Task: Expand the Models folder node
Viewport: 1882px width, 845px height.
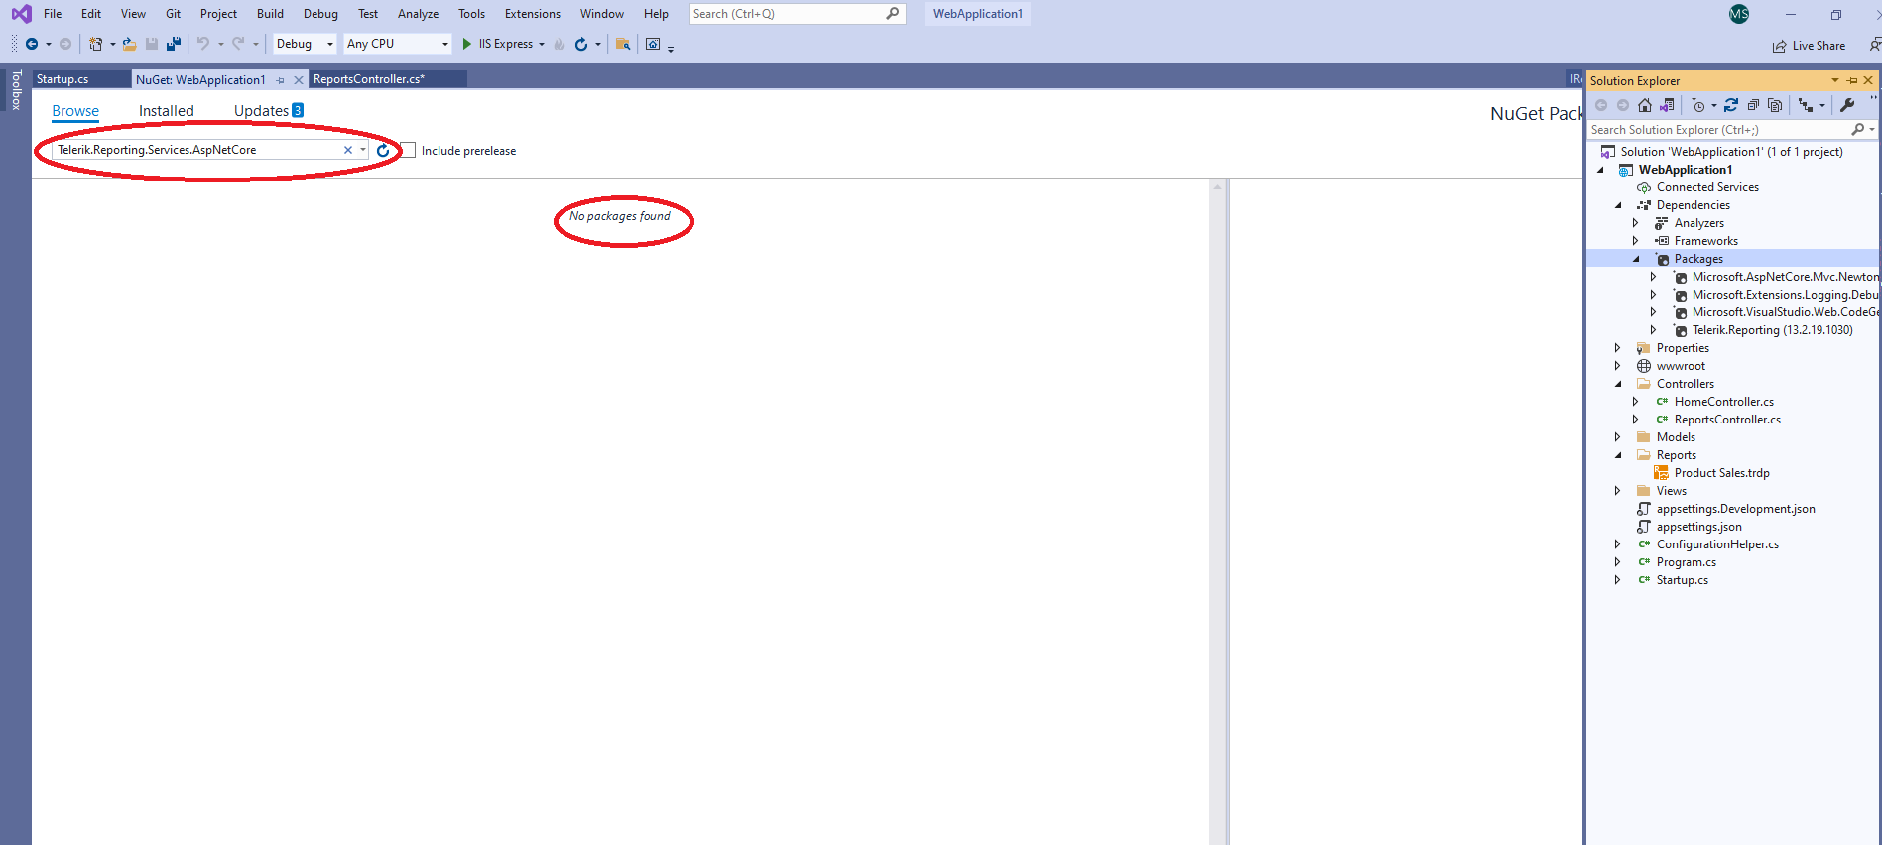Action: (x=1617, y=437)
